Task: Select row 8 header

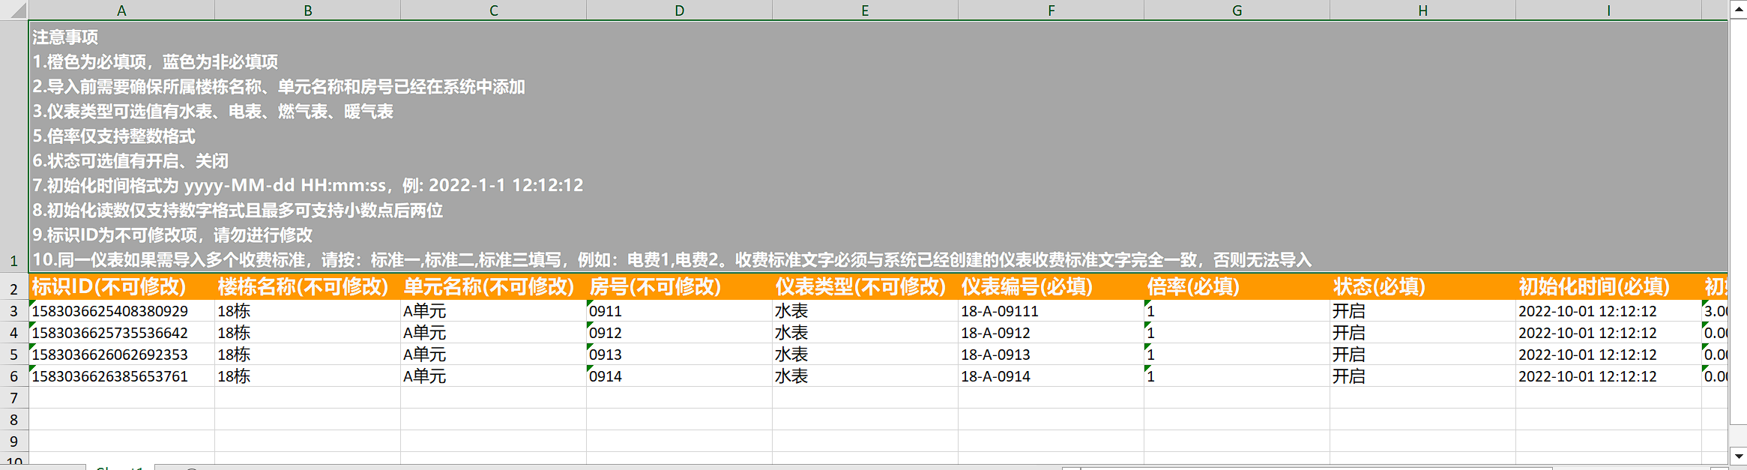Action: pyautogui.click(x=13, y=420)
